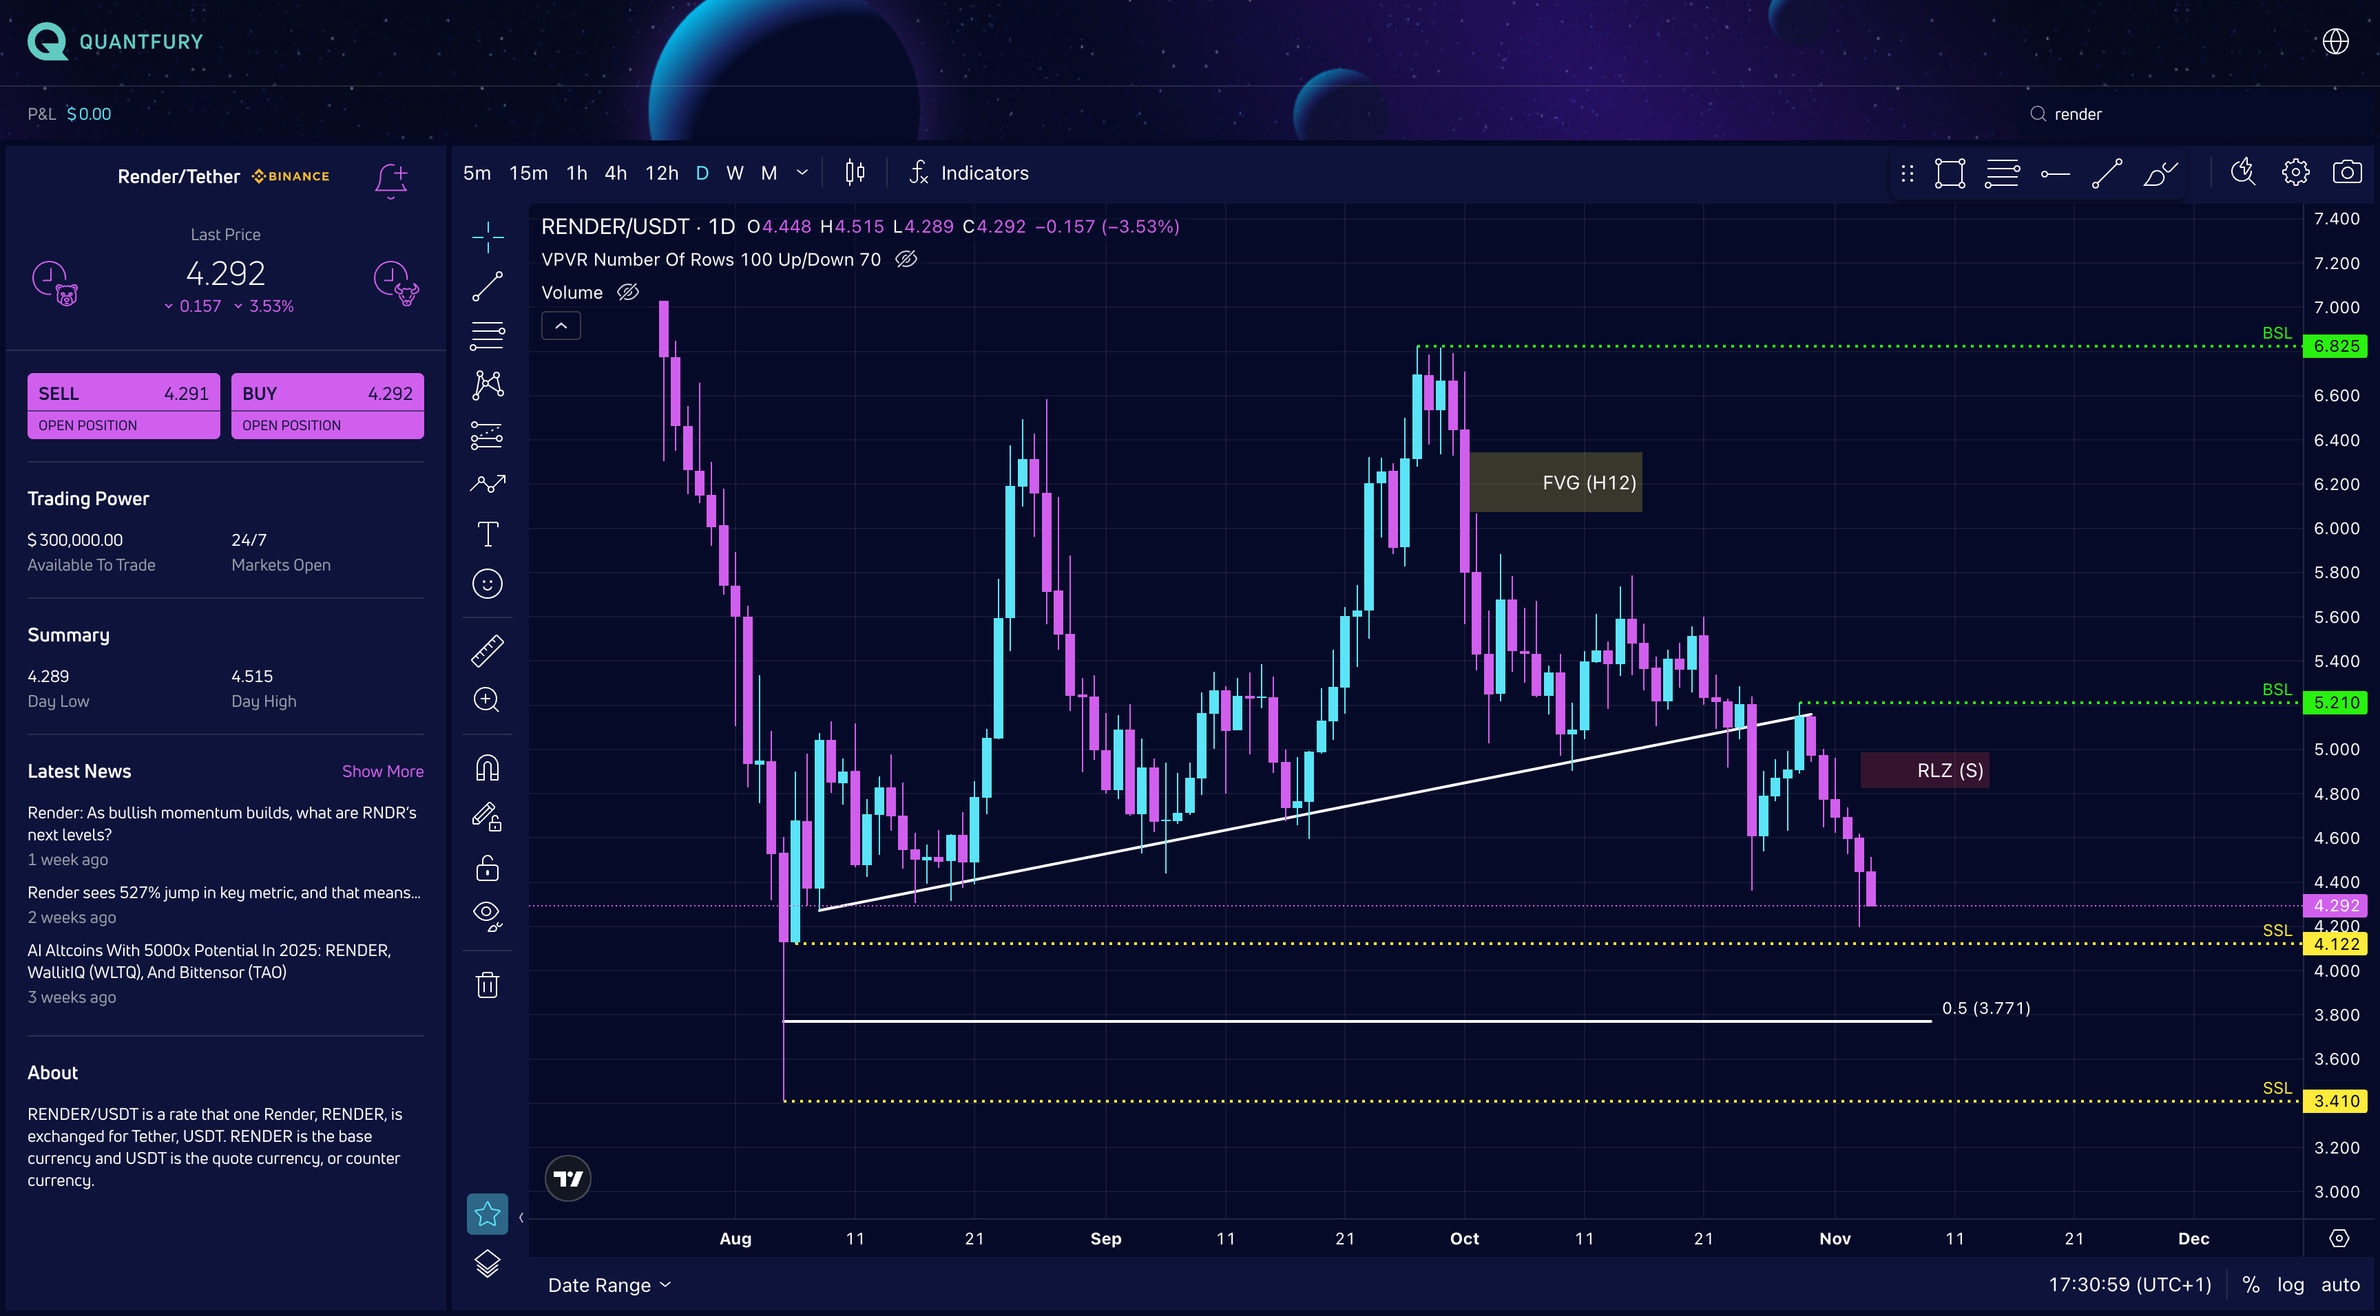Grab the favorites toolbar drag handle
The width and height of the screenshot is (2380, 1316).
coord(1907,173)
